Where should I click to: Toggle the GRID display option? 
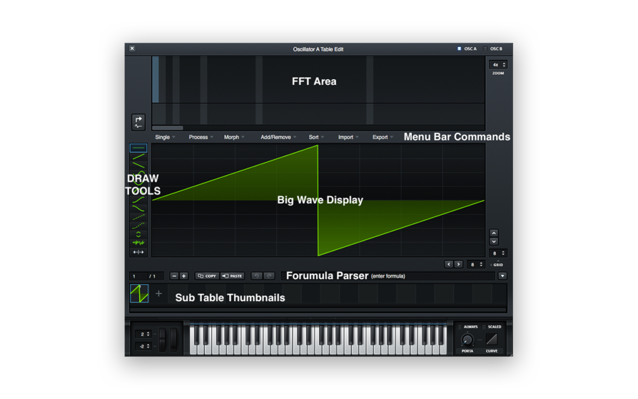pos(498,264)
